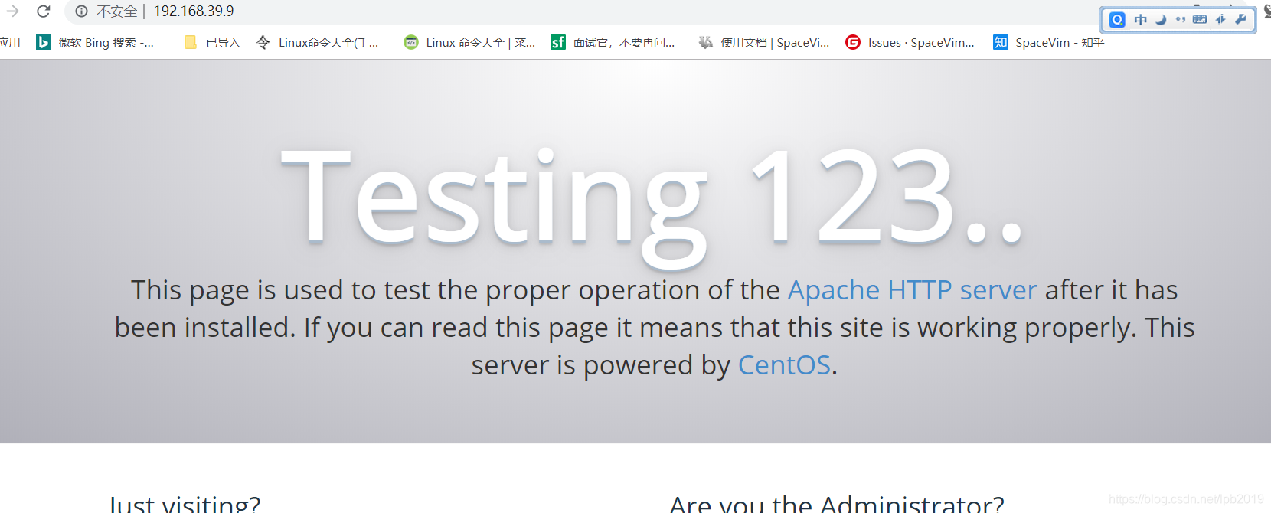This screenshot has width=1271, height=513.
Task: Toggle the punctuation mode icon
Action: point(1181,20)
